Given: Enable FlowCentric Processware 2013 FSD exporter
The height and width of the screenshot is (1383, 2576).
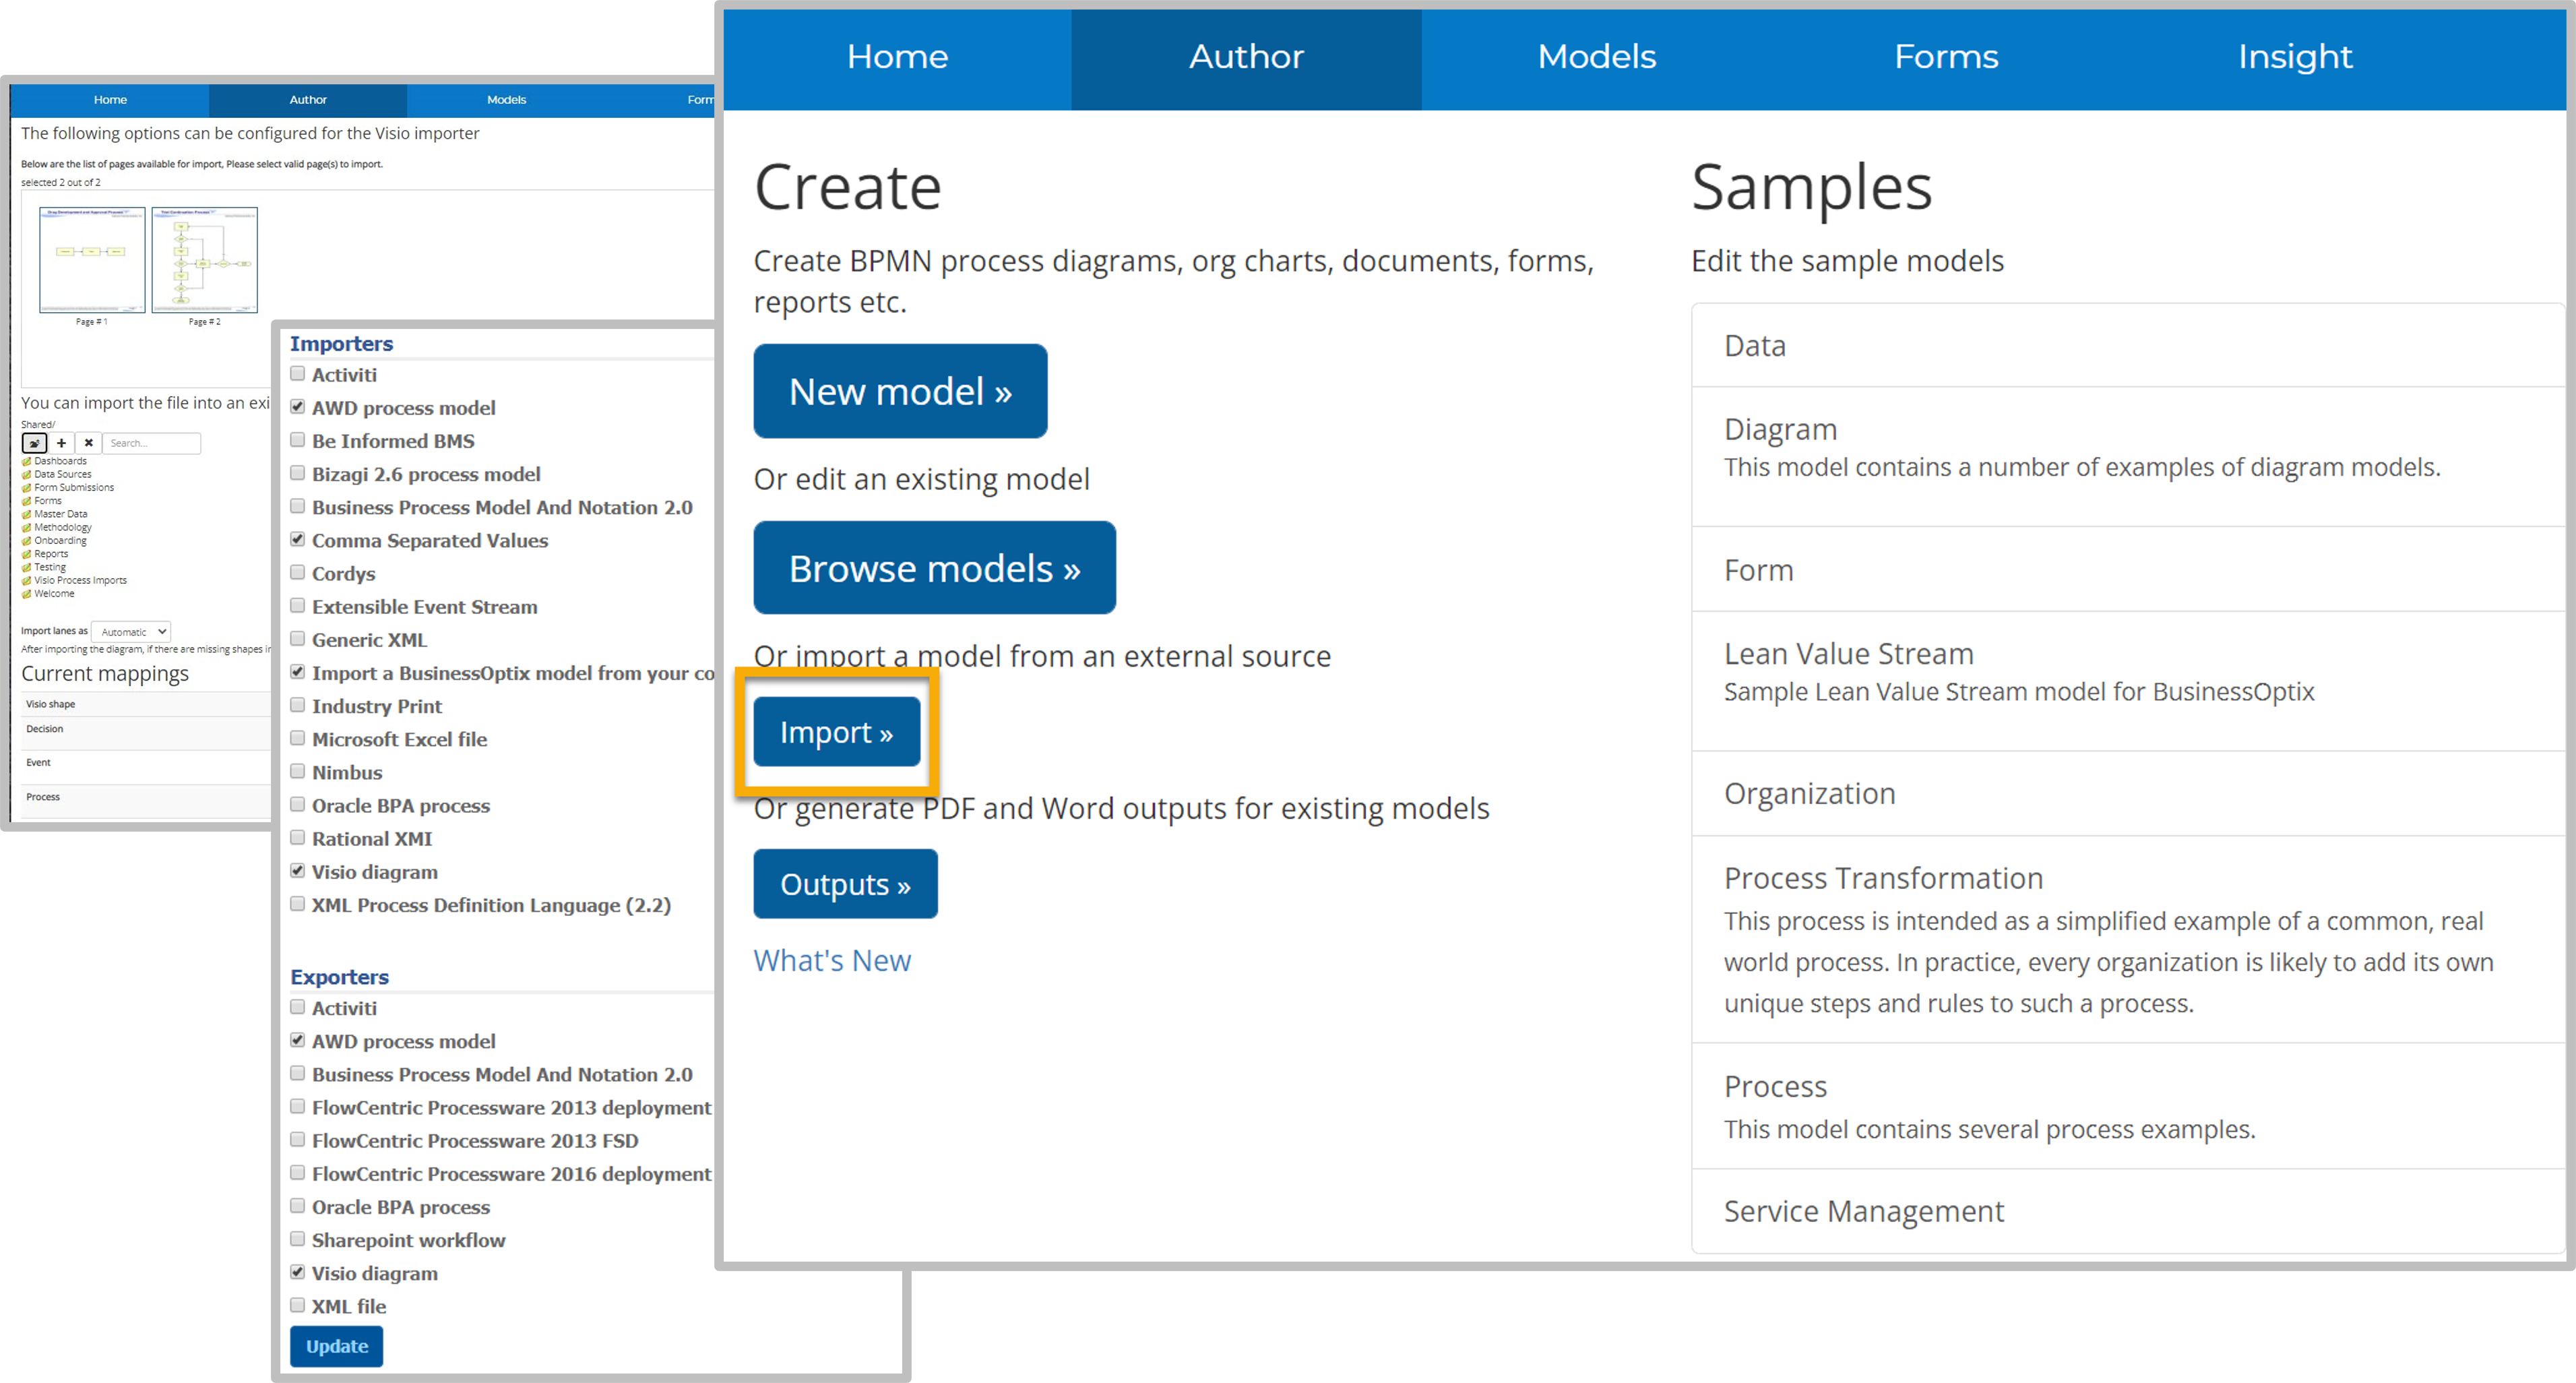Looking at the screenshot, I should coord(297,1139).
